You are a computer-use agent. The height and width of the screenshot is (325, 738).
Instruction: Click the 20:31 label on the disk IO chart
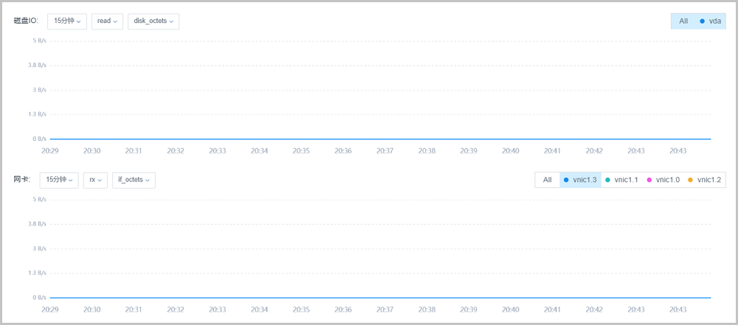(x=134, y=150)
